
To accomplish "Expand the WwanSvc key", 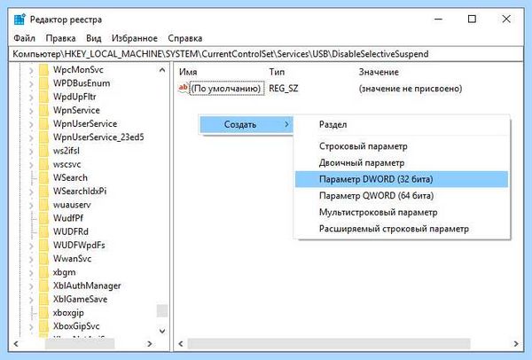I will point(31,259).
